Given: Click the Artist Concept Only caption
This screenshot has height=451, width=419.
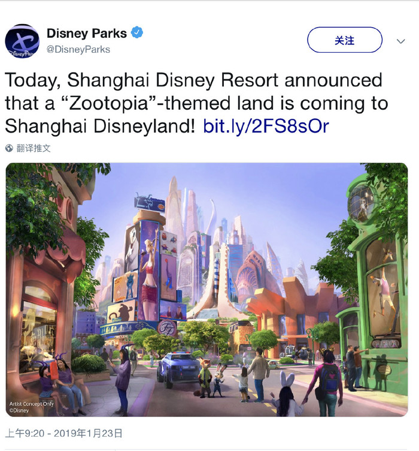Looking at the screenshot, I should pyautogui.click(x=31, y=407).
